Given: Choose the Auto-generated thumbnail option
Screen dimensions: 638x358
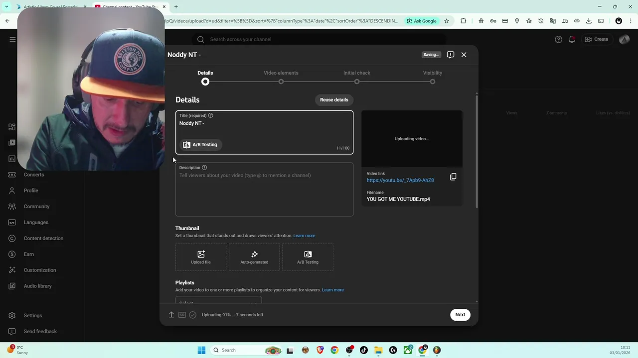Looking at the screenshot, I should pos(254,257).
